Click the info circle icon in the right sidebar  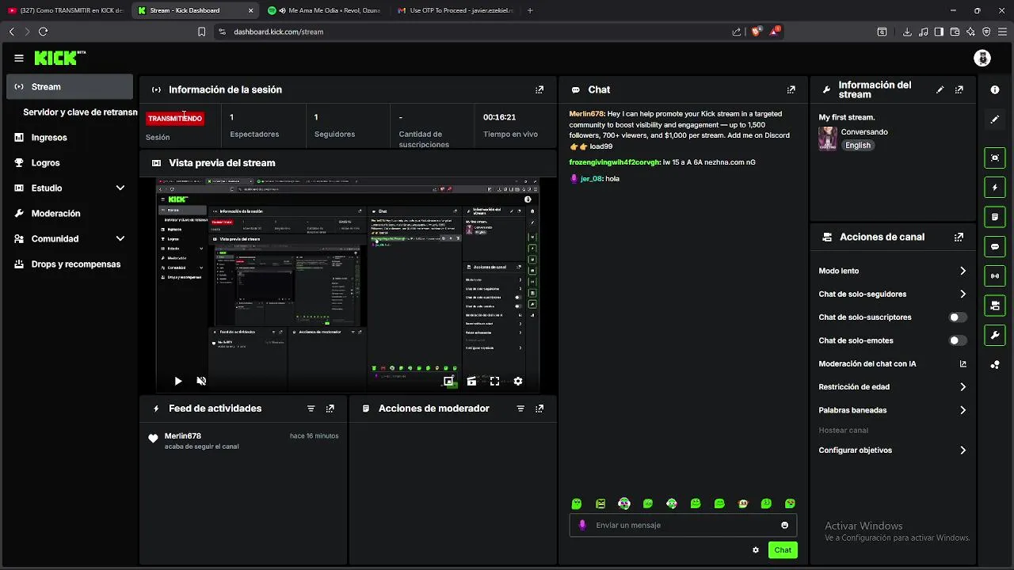point(995,89)
